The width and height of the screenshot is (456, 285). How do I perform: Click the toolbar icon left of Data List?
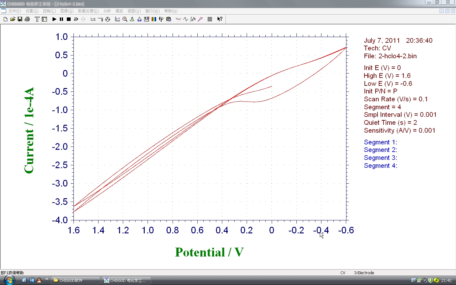200,19
